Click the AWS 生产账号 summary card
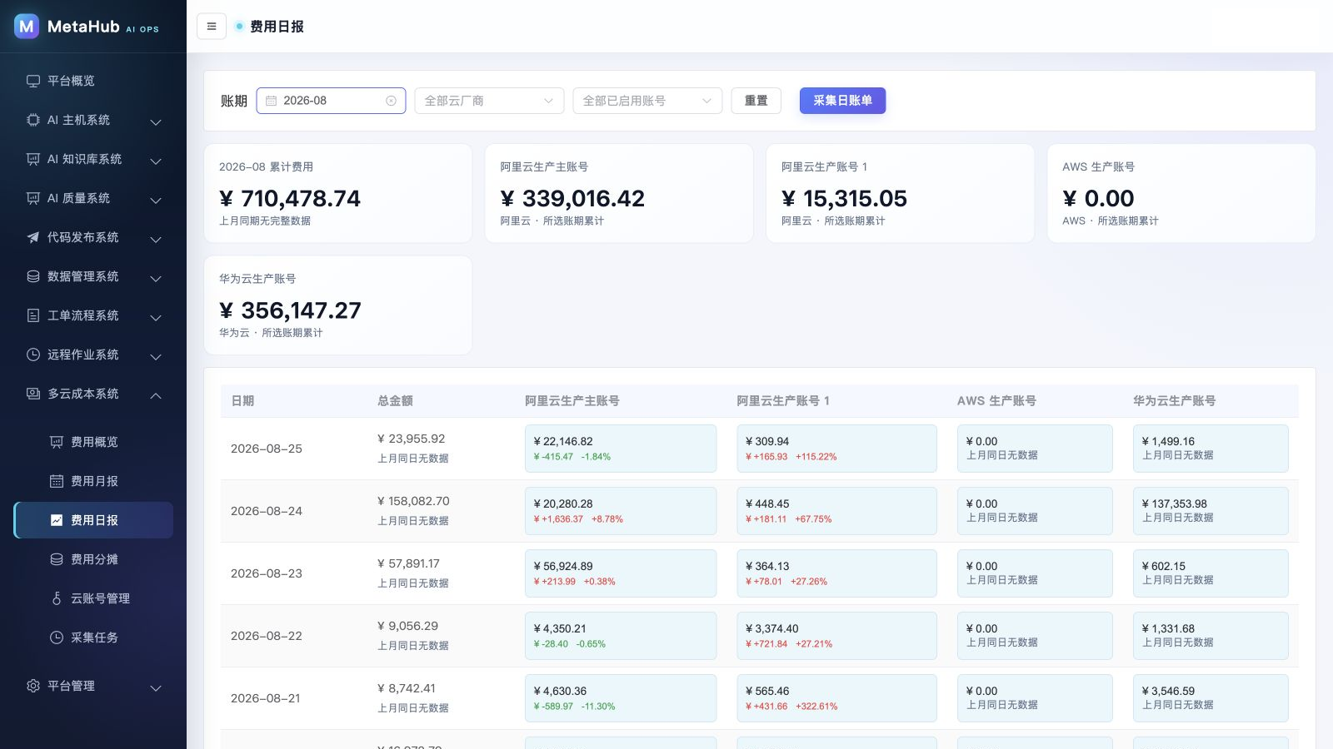The image size is (1333, 749). [x=1181, y=193]
